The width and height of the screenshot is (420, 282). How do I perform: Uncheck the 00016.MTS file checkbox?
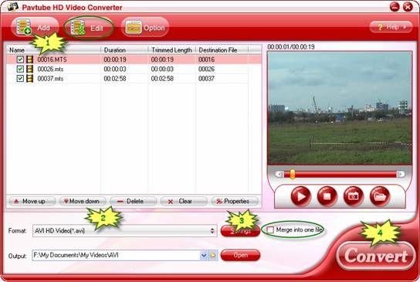20,59
